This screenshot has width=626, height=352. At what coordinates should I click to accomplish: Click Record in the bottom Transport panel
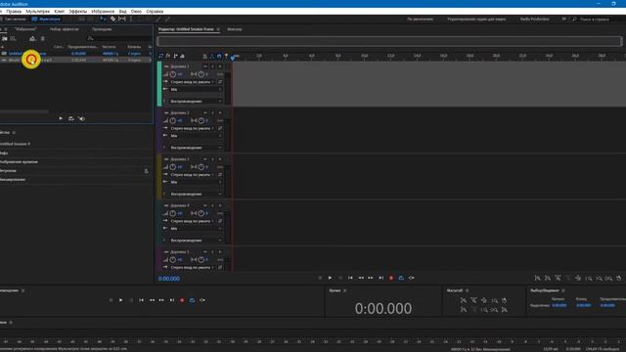coord(182,300)
